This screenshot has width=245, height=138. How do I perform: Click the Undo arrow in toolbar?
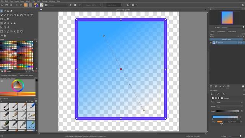coord(16,5)
